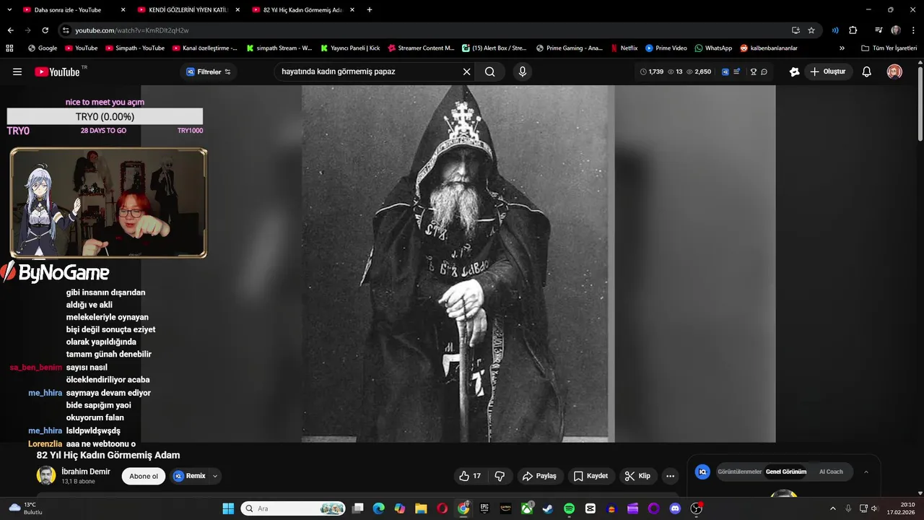
Task: Reload the current page
Action: [x=45, y=30]
